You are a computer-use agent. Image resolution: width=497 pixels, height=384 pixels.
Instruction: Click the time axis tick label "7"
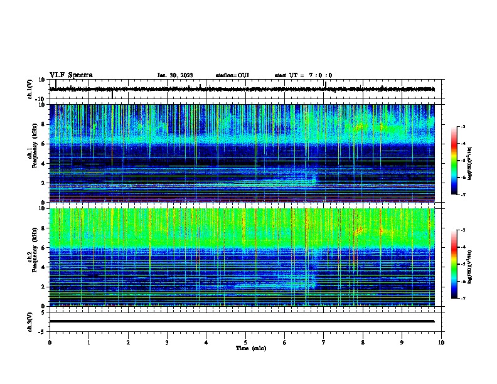324,343
